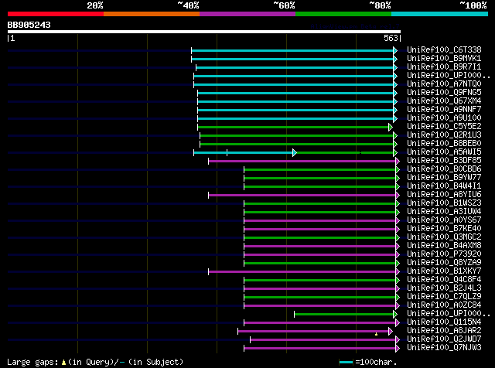This screenshot has height=368, width=495.
Task: Click the '=100char.' scale legend text
Action: (376, 362)
